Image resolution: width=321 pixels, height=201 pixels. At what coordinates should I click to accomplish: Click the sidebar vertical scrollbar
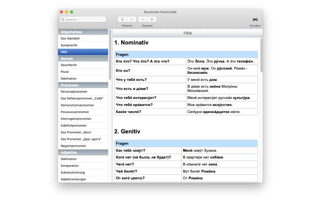coord(110,54)
